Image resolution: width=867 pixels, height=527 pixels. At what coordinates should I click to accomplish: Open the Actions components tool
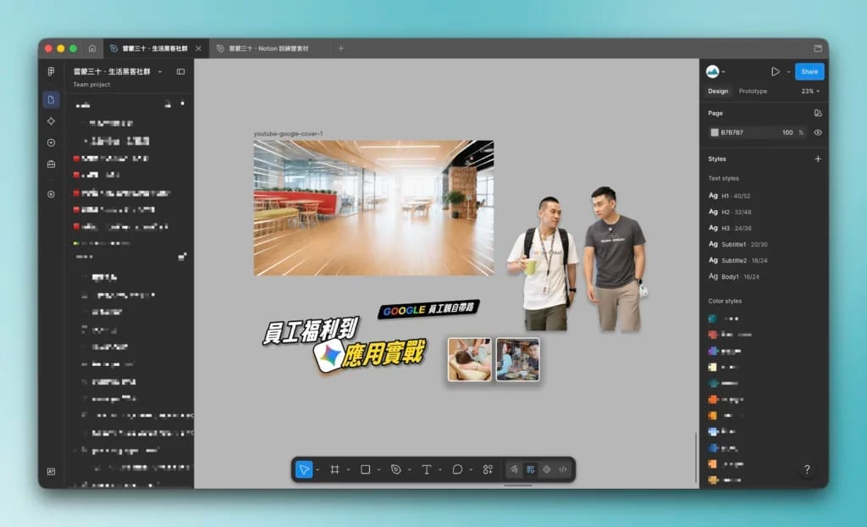(x=488, y=469)
